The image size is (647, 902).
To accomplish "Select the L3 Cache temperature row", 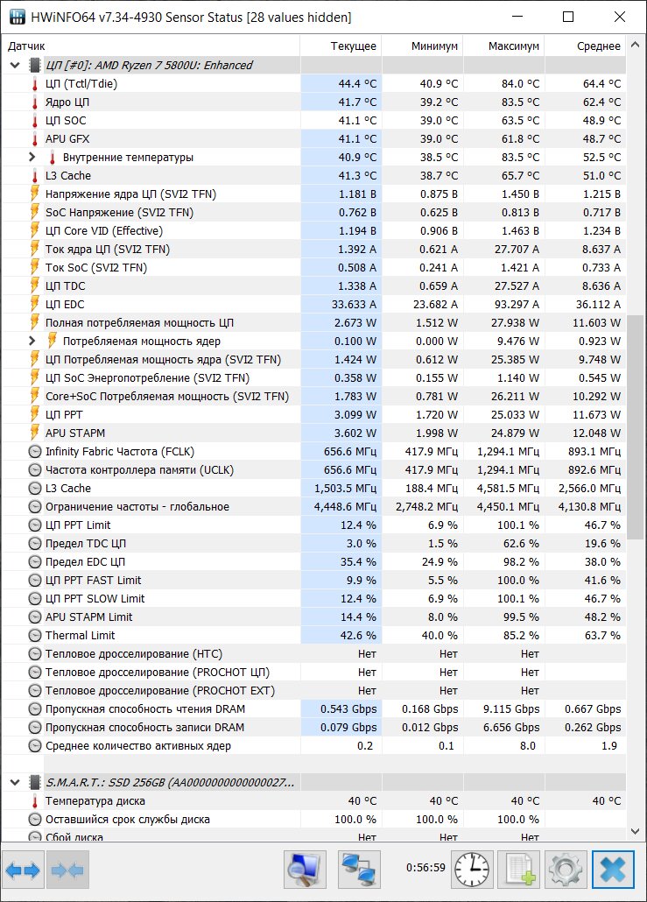I will (314, 175).
